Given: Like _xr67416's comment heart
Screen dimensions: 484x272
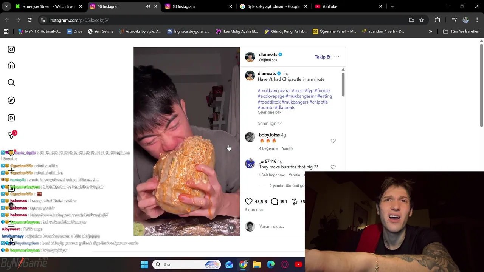Looking at the screenshot, I should coord(333,167).
